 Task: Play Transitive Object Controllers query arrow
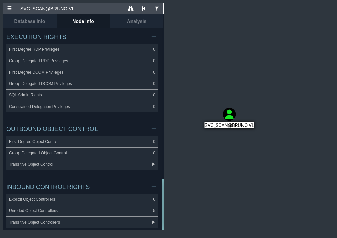[x=153, y=222]
